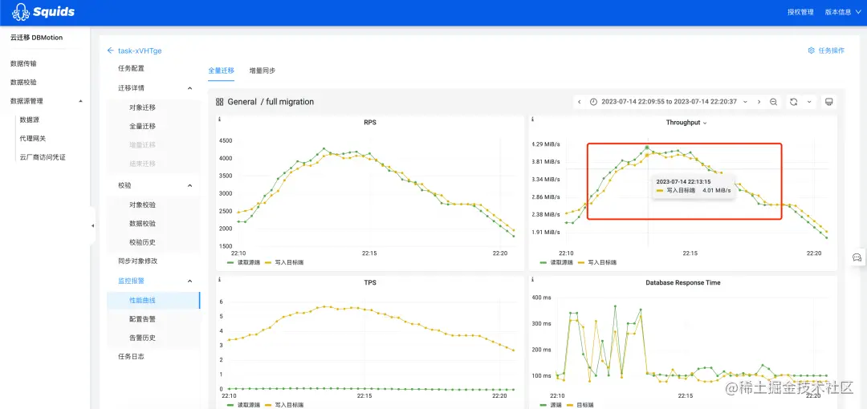867x409 pixels.
Task: Collapse 监控报警 group
Action: [x=189, y=281]
